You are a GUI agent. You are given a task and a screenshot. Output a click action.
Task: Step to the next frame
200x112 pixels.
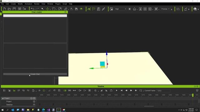[x=131, y=91]
